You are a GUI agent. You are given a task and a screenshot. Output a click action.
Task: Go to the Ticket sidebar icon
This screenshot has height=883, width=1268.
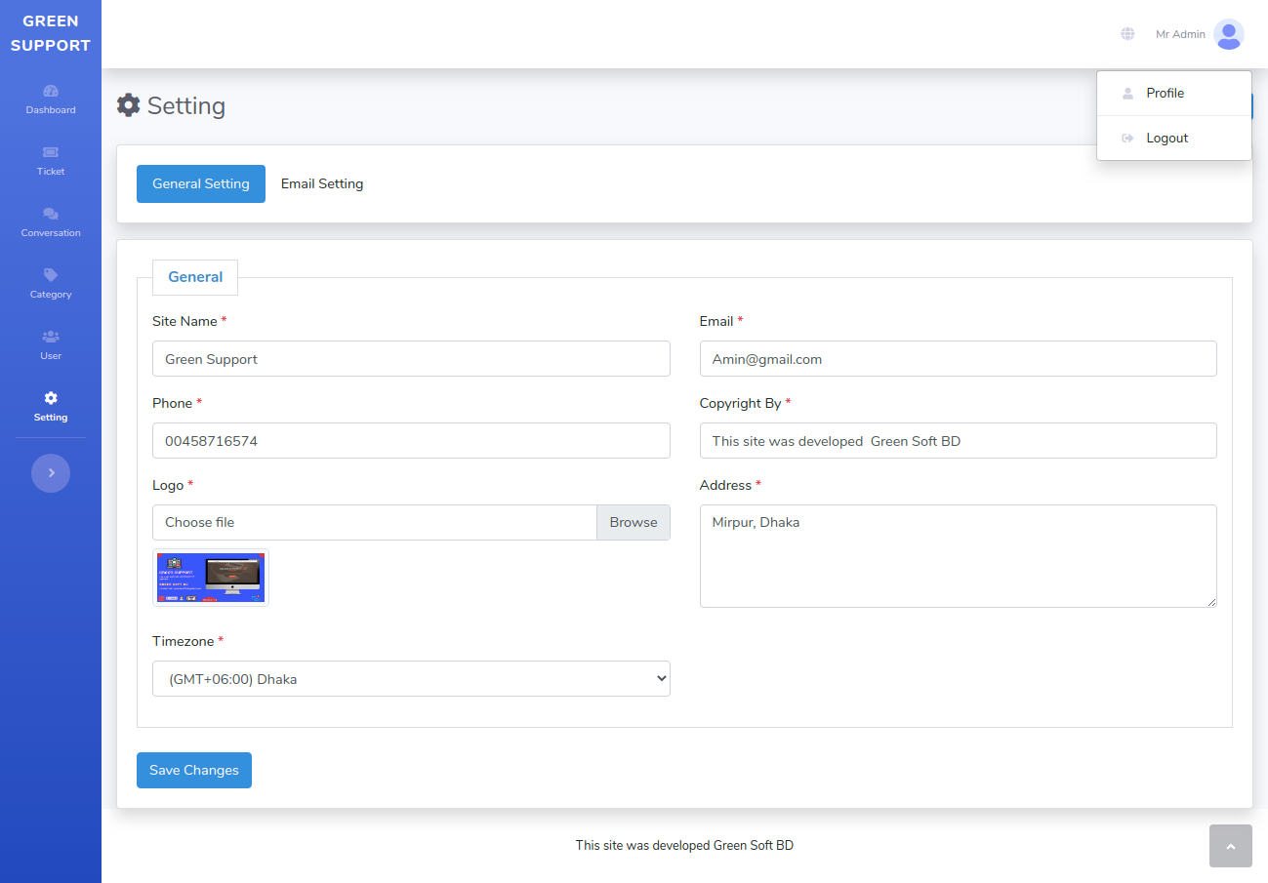pyautogui.click(x=51, y=153)
